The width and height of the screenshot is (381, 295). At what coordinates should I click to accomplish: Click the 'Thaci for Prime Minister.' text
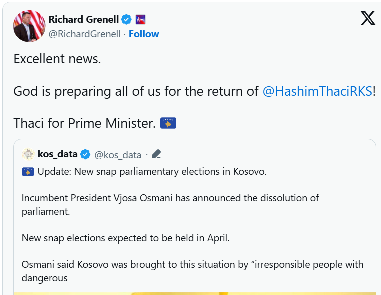(x=84, y=123)
